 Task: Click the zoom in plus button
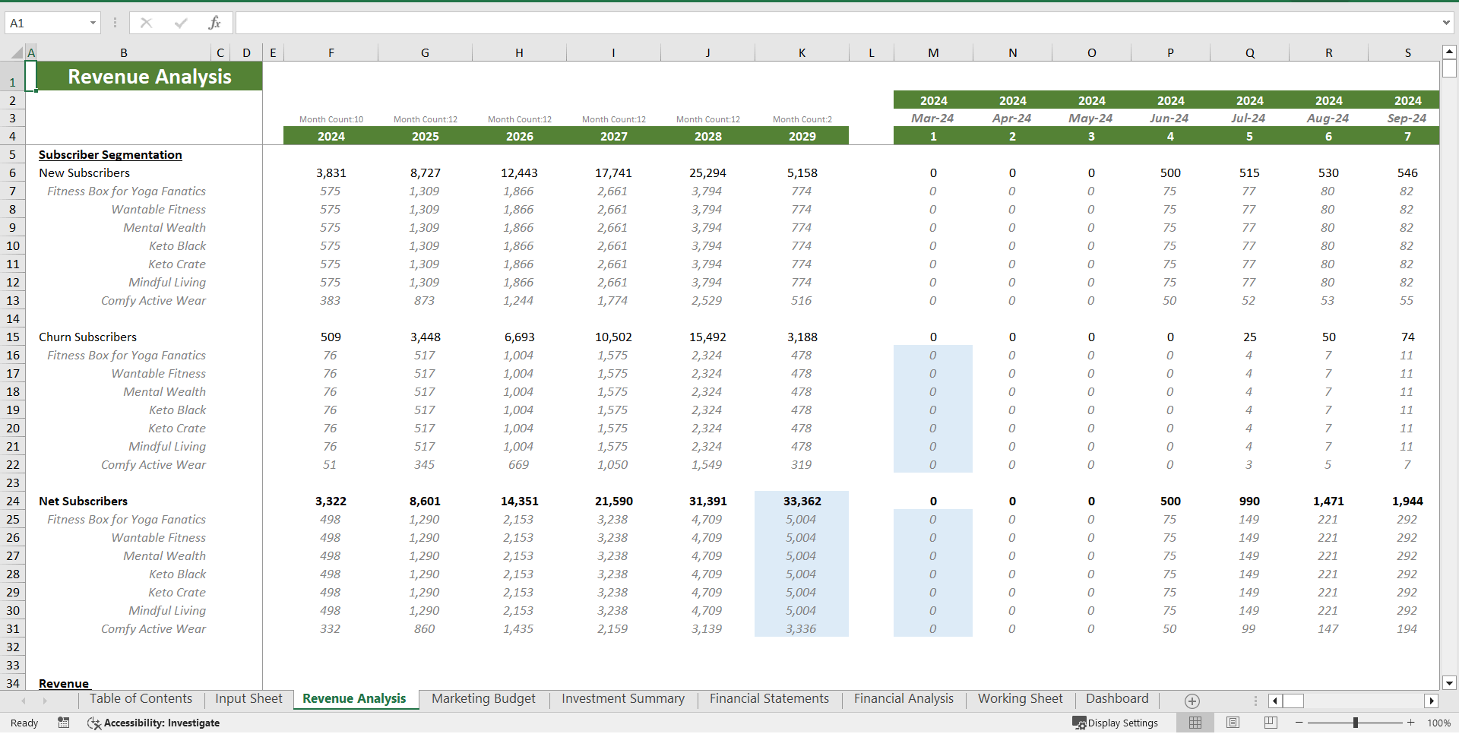(1411, 723)
